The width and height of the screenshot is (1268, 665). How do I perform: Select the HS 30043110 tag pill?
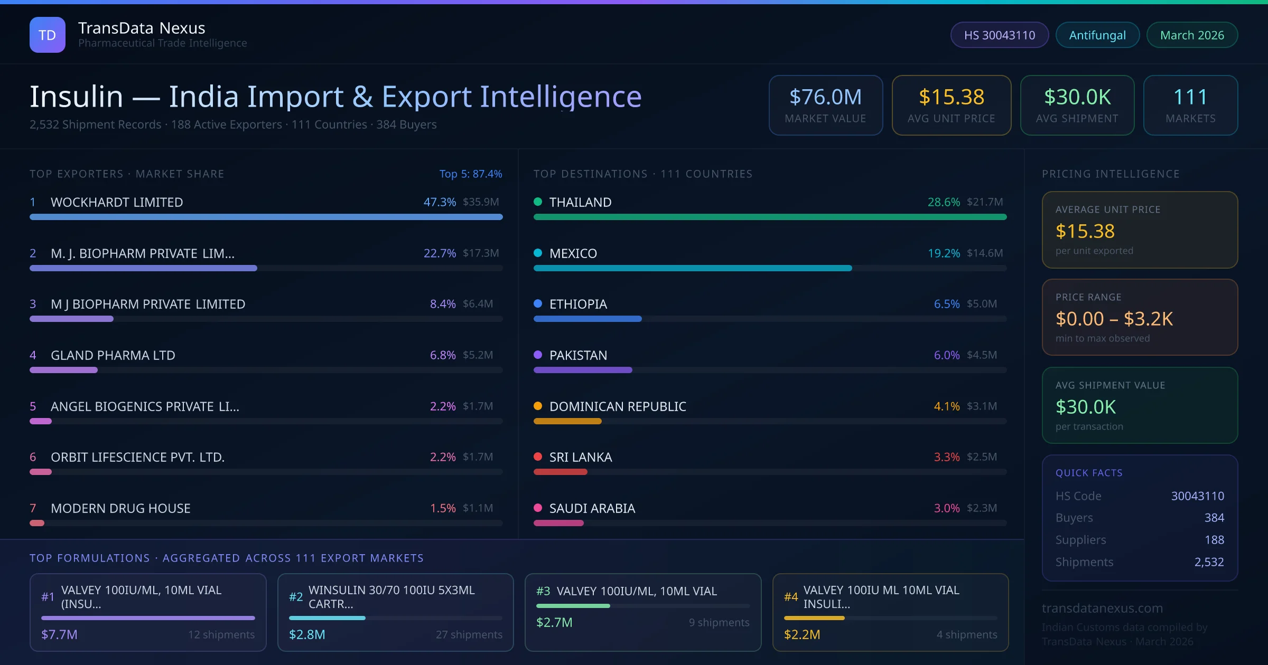tap(999, 35)
